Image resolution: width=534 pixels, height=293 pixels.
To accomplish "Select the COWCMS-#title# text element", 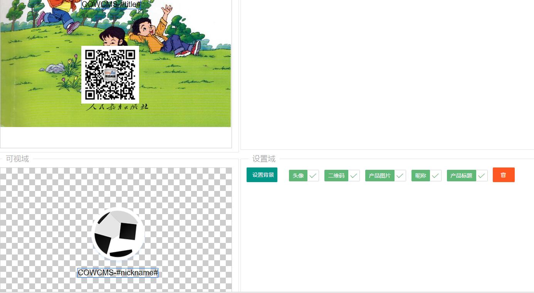I will [111, 4].
